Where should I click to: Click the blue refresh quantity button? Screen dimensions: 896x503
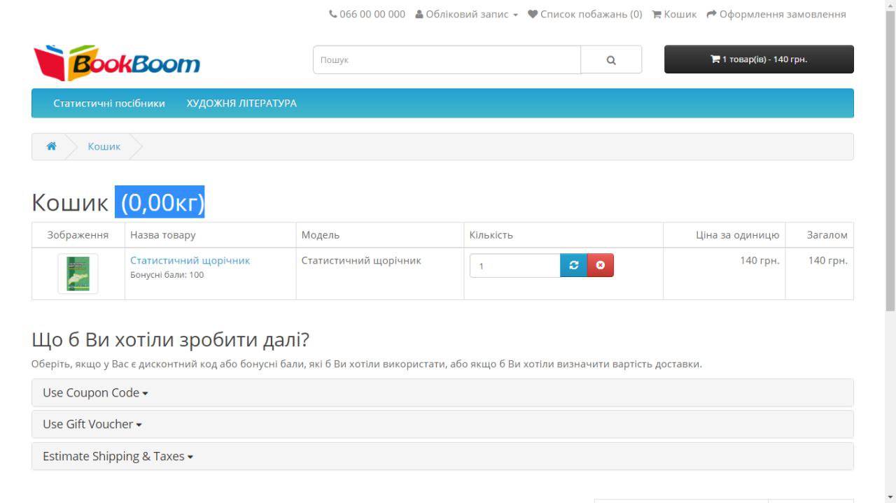pos(573,265)
